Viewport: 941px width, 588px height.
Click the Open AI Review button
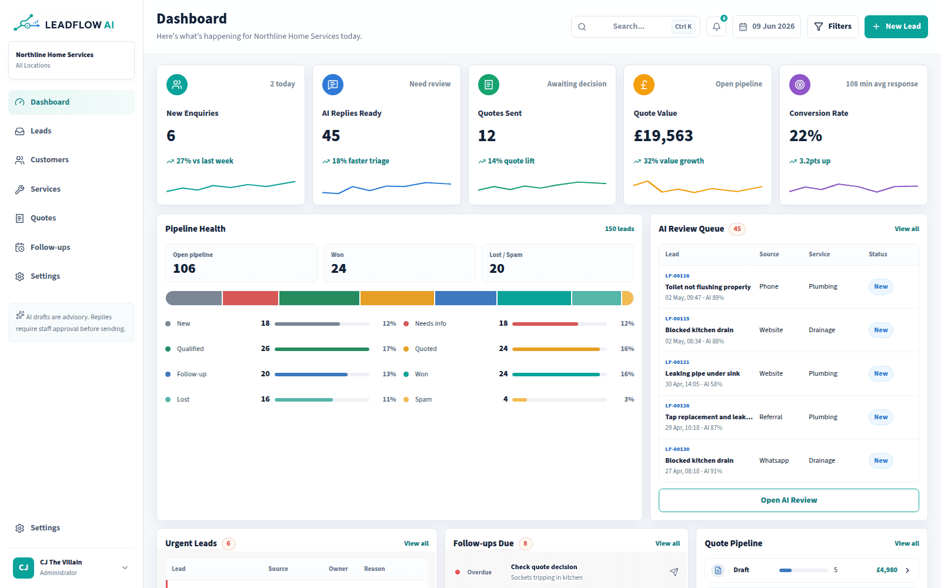[x=789, y=500]
